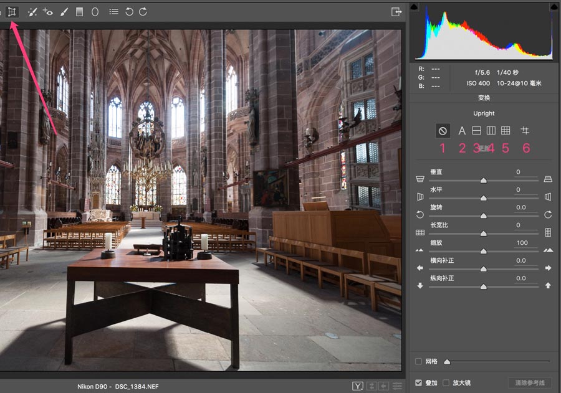Screen dimensions: 561x393
Task: Apply Vertical Upright correction
Action: pyautogui.click(x=491, y=131)
